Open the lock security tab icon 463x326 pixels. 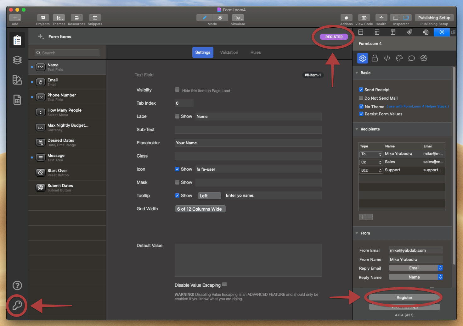[375, 58]
